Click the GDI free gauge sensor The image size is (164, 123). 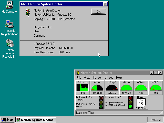coord(141,88)
